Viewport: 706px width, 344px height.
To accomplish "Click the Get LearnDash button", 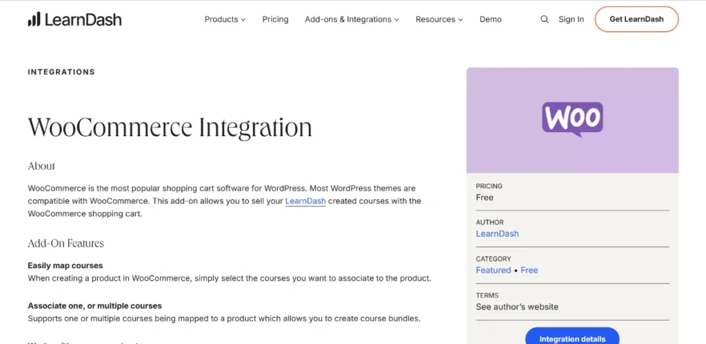I will click(x=636, y=19).
